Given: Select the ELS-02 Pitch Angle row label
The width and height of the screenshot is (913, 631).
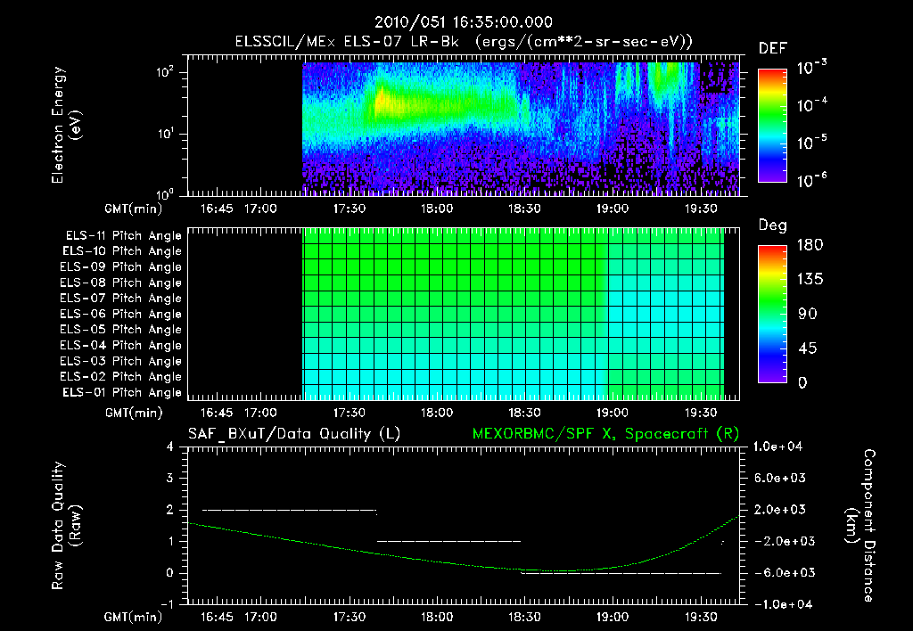Looking at the screenshot, I should (x=120, y=377).
